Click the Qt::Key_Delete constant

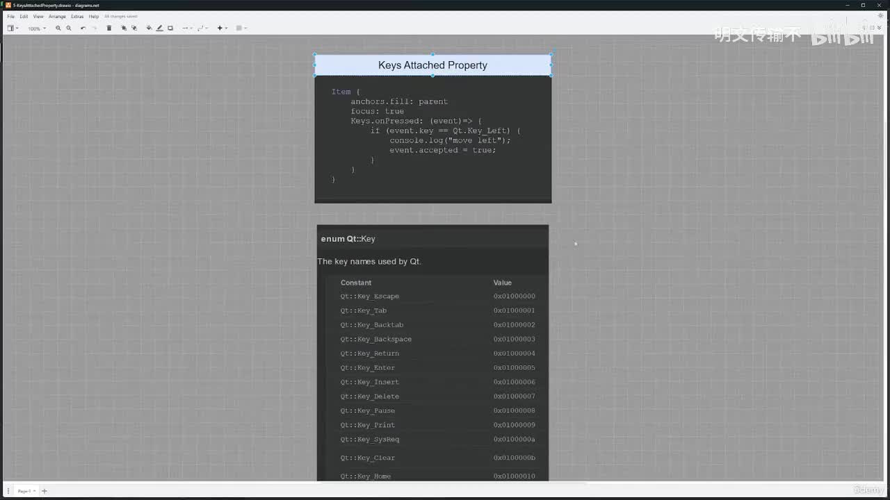click(x=370, y=397)
